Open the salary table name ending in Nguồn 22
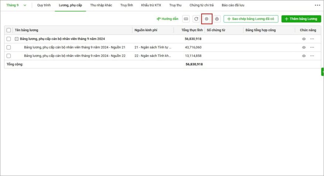The image size is (324, 176). tap(75, 56)
